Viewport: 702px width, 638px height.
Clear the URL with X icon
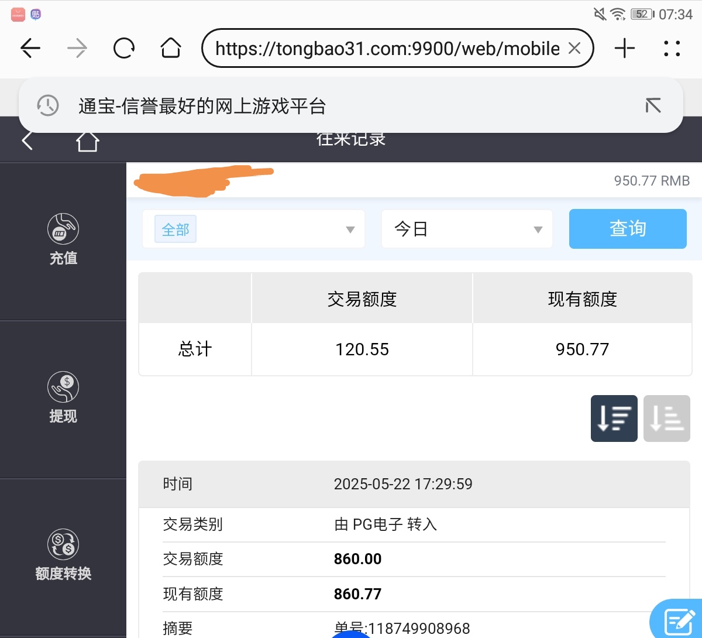coord(574,48)
